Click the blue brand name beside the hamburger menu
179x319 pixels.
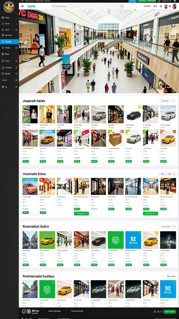pos(31,6)
